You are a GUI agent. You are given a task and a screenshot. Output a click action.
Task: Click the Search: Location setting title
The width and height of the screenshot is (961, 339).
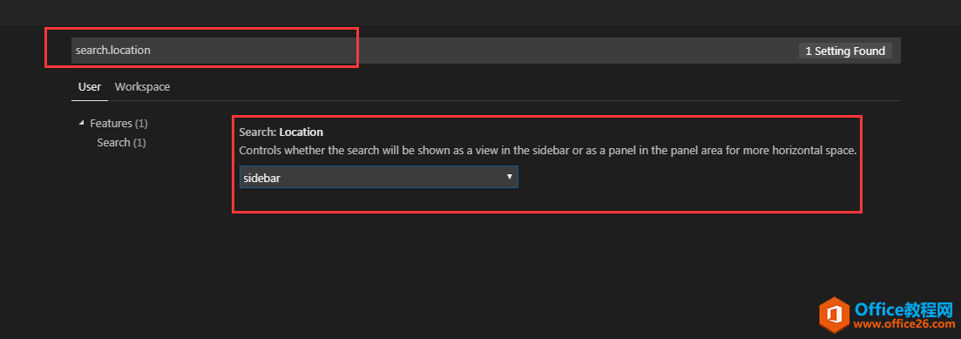tap(281, 132)
